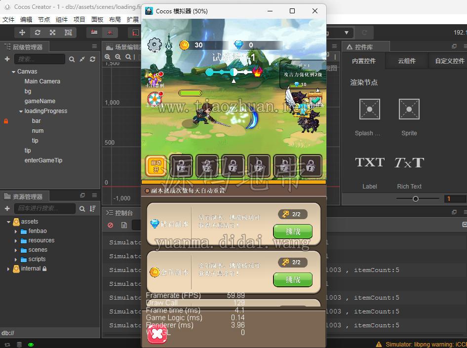Expand the fenbao folder
The height and width of the screenshot is (348, 467).
(x=16, y=232)
